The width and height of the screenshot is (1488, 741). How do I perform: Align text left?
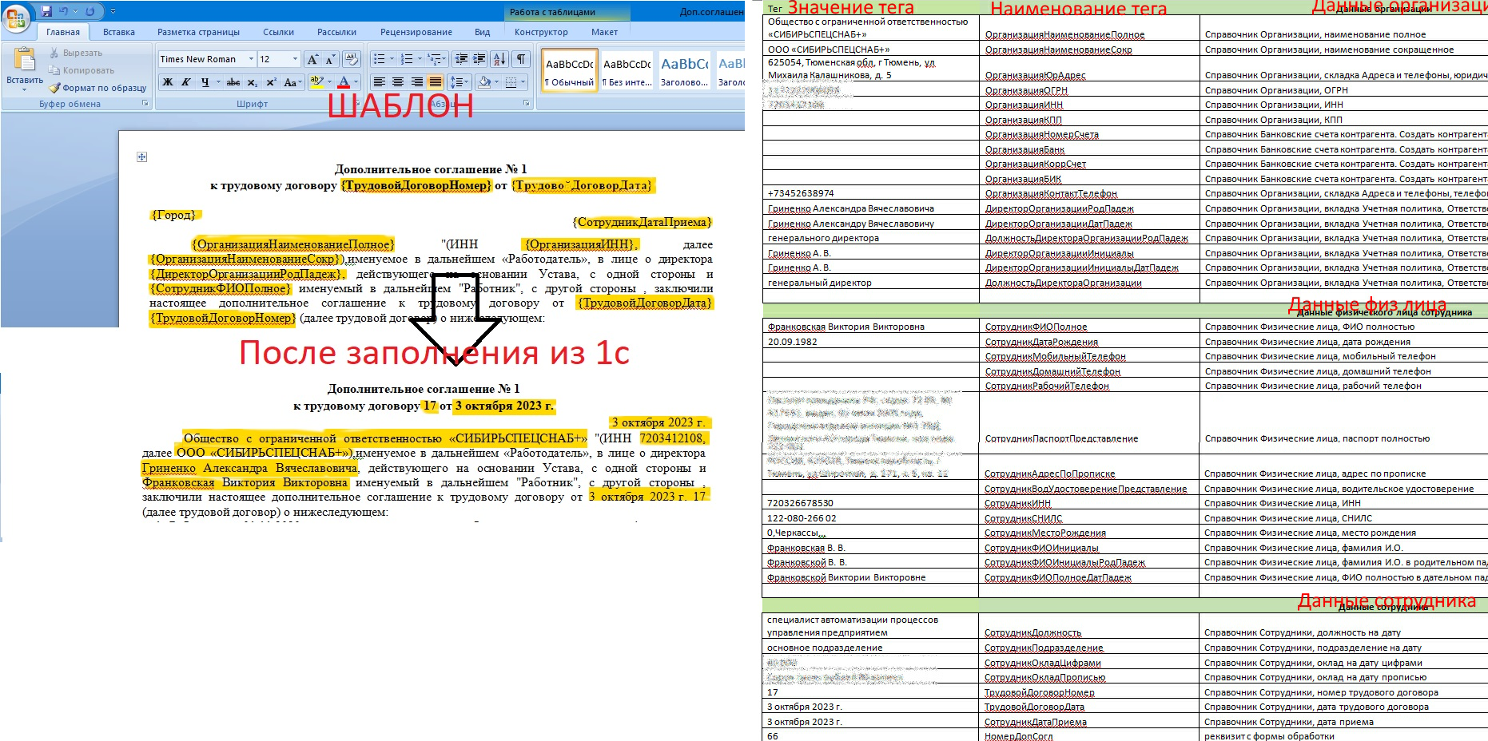pos(379,81)
